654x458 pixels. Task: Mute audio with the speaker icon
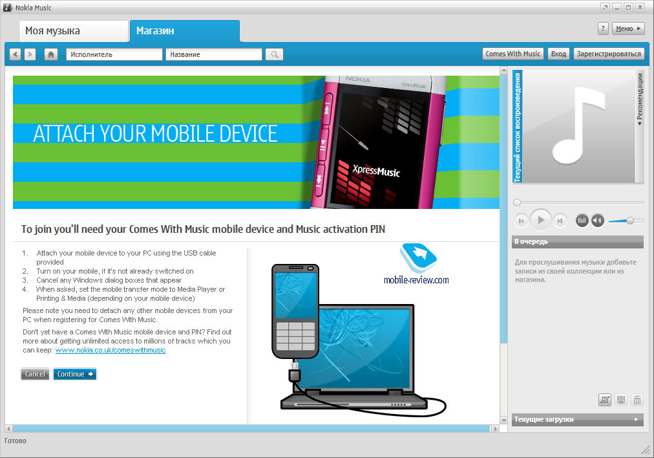(597, 221)
